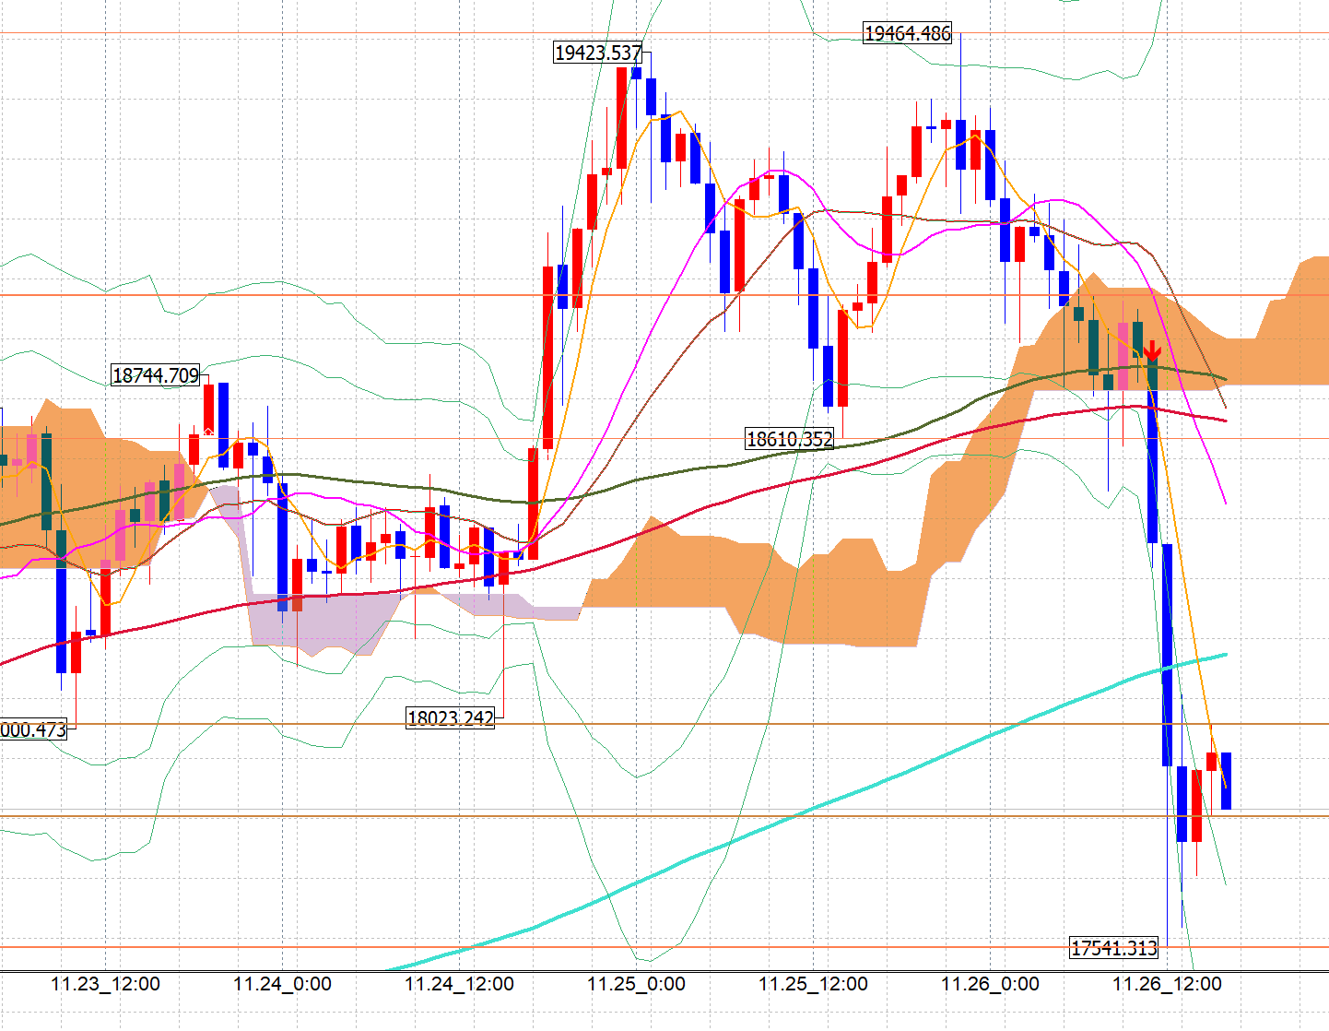Screen dimensions: 1329x1031
Task: Click the 11.25_12:00 time axis label
Action: coord(813,984)
